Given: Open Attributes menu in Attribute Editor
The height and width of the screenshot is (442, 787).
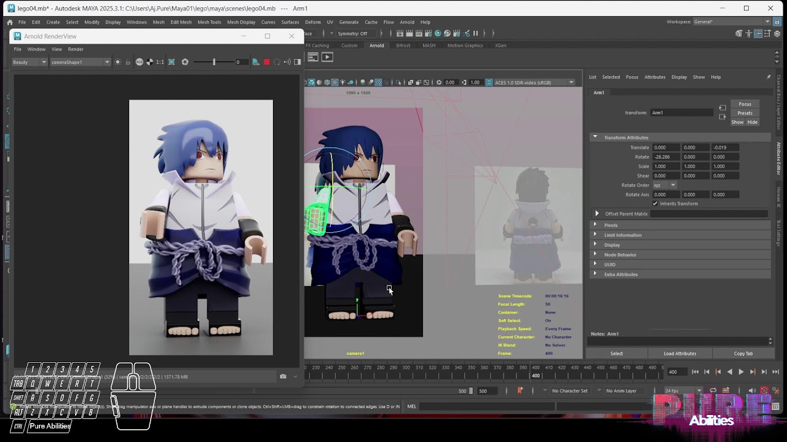Looking at the screenshot, I should (655, 77).
